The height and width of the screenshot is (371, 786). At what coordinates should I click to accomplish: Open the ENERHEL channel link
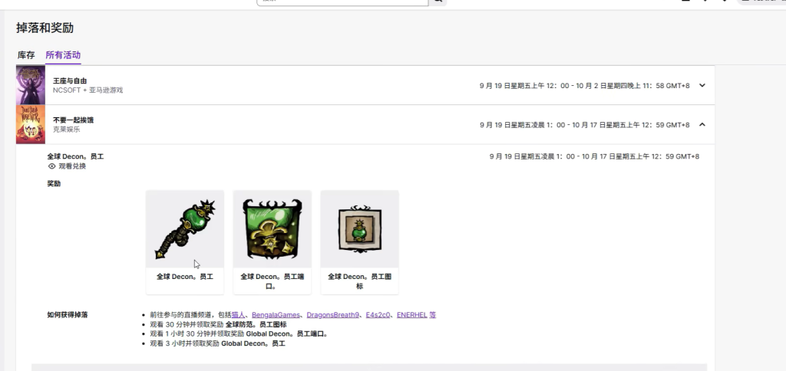(x=412, y=315)
